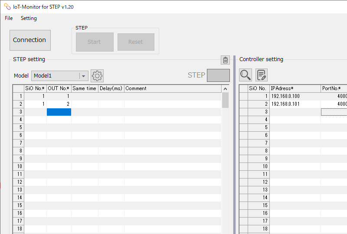Select the highlighted OUT No. cell in row 3
The height and width of the screenshot is (234, 347).
click(x=59, y=112)
